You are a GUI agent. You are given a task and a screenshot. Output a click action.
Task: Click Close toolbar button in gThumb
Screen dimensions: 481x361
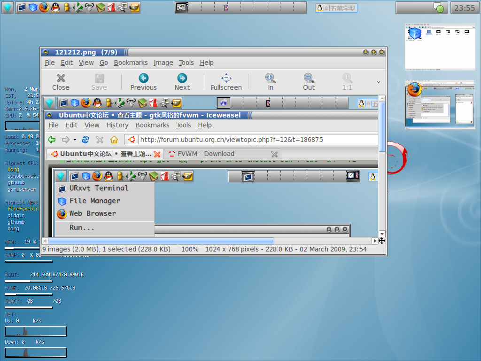click(61, 82)
